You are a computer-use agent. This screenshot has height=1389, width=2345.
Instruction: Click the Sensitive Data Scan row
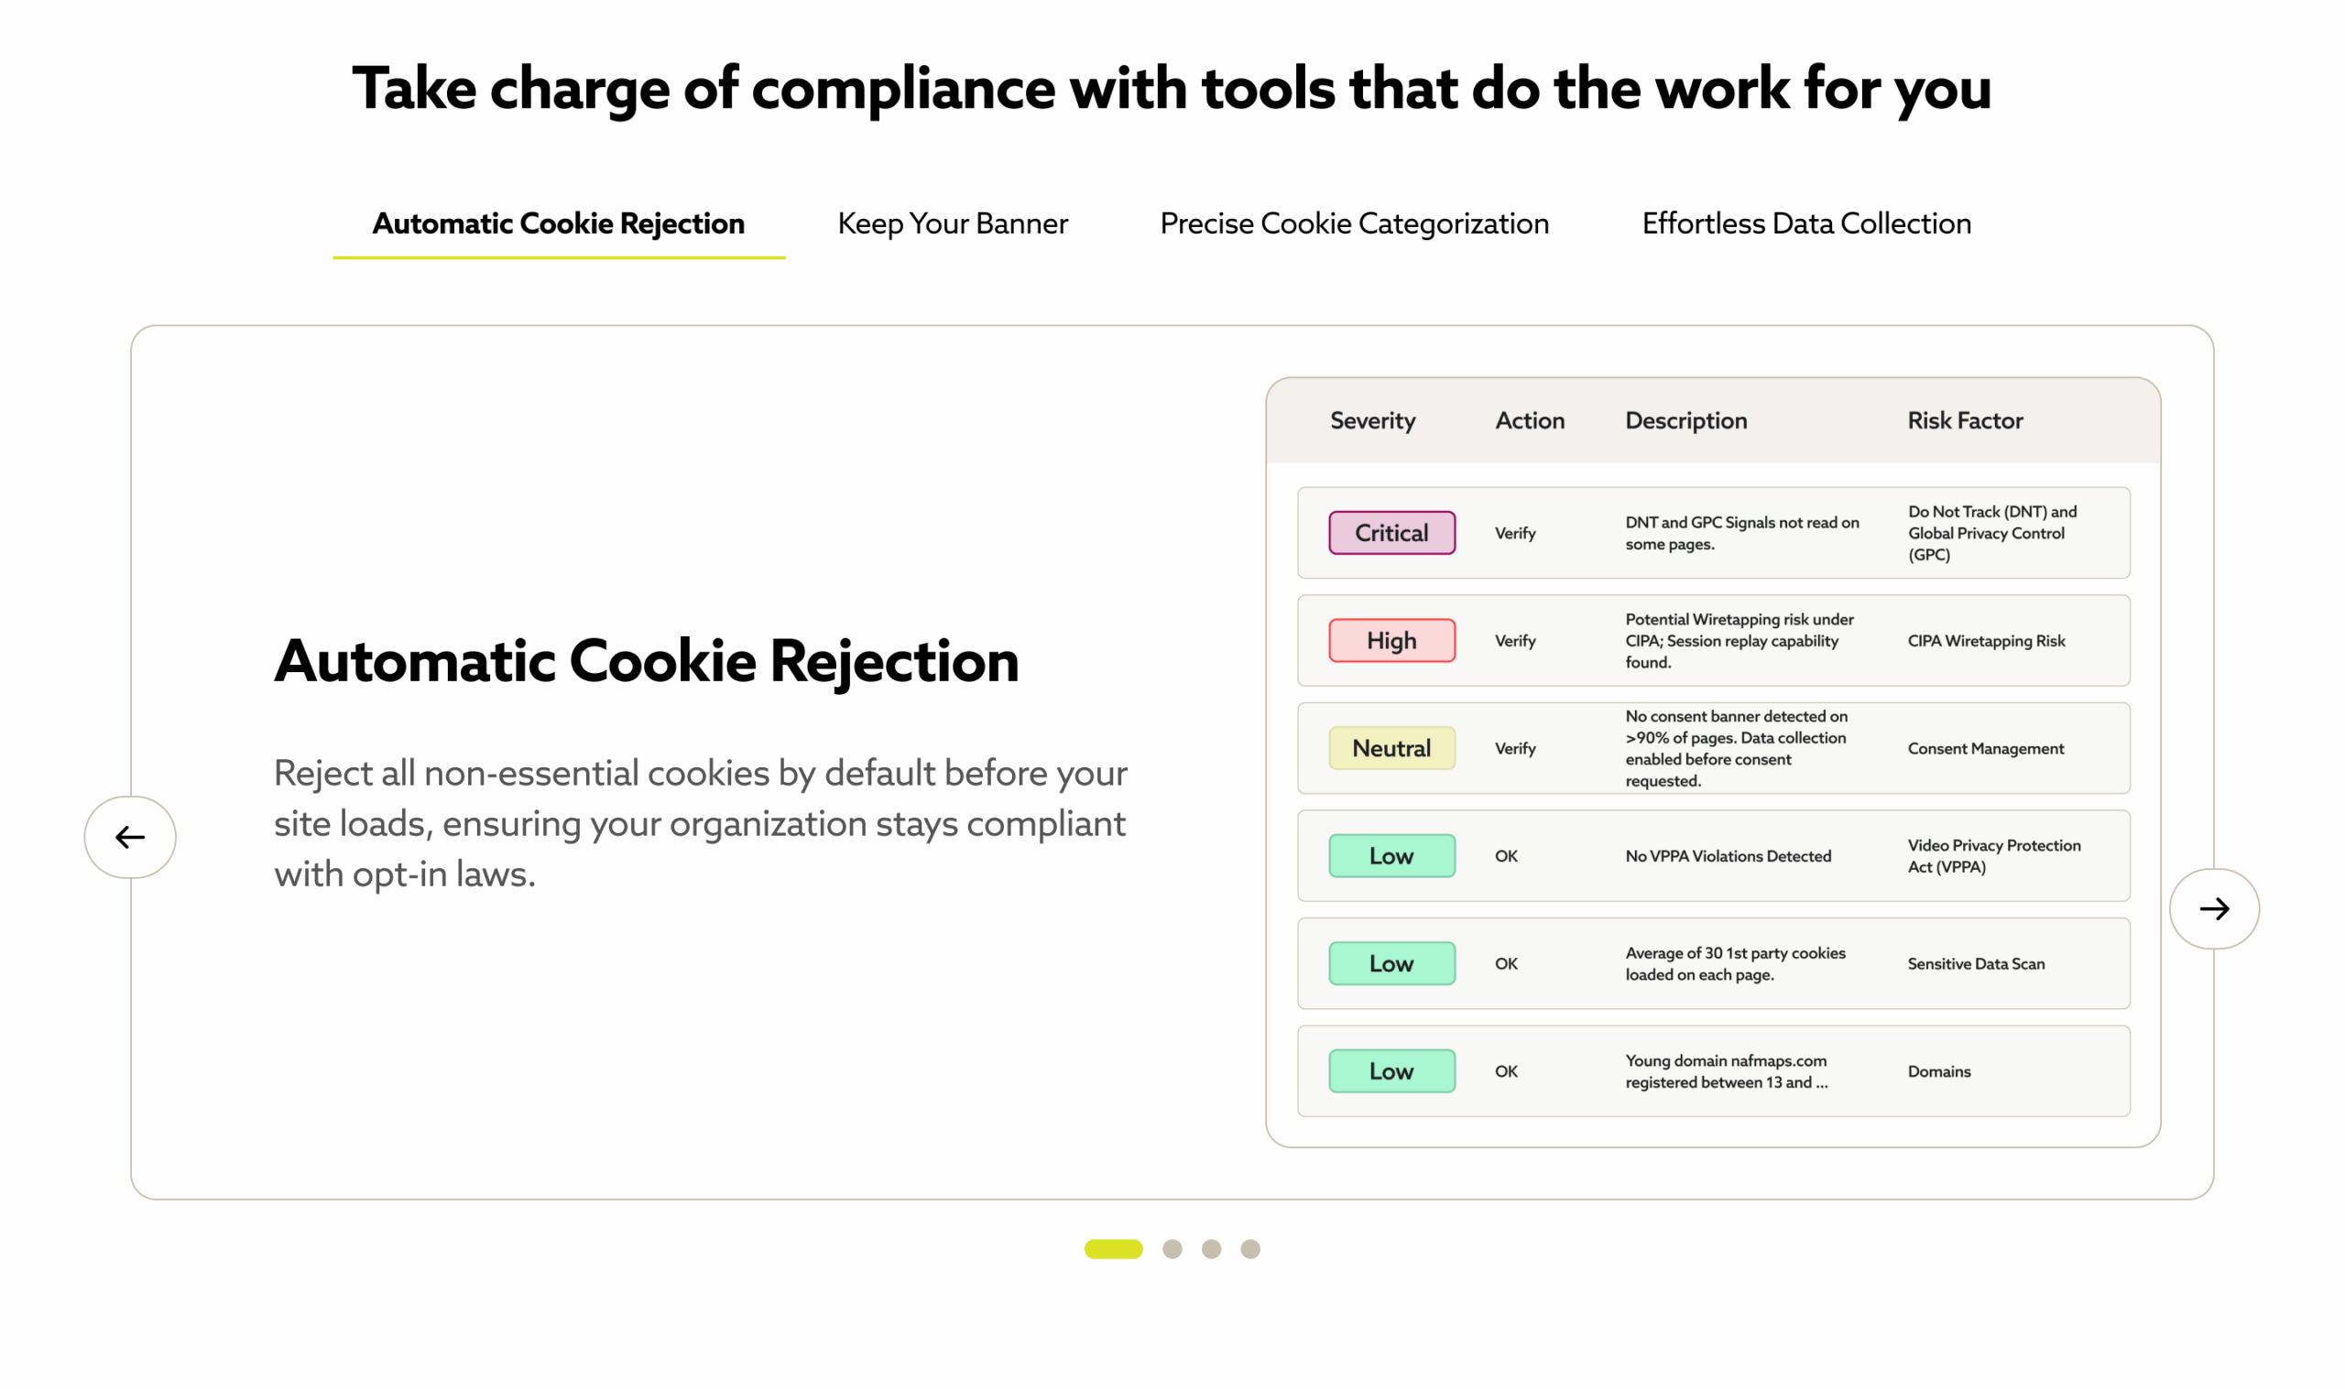click(1713, 963)
